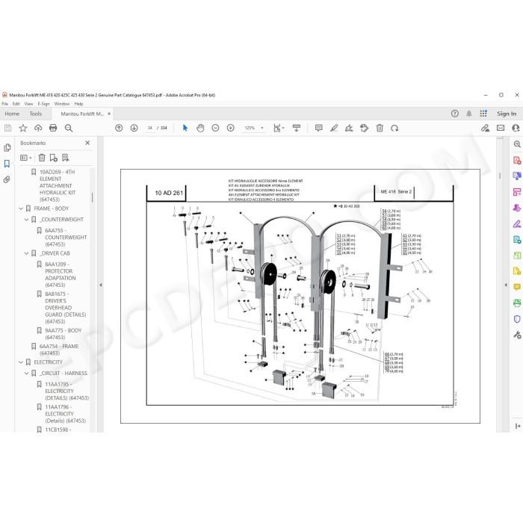The height and width of the screenshot is (523, 523).
Task: Add a sticky note comment
Action: pos(319,128)
